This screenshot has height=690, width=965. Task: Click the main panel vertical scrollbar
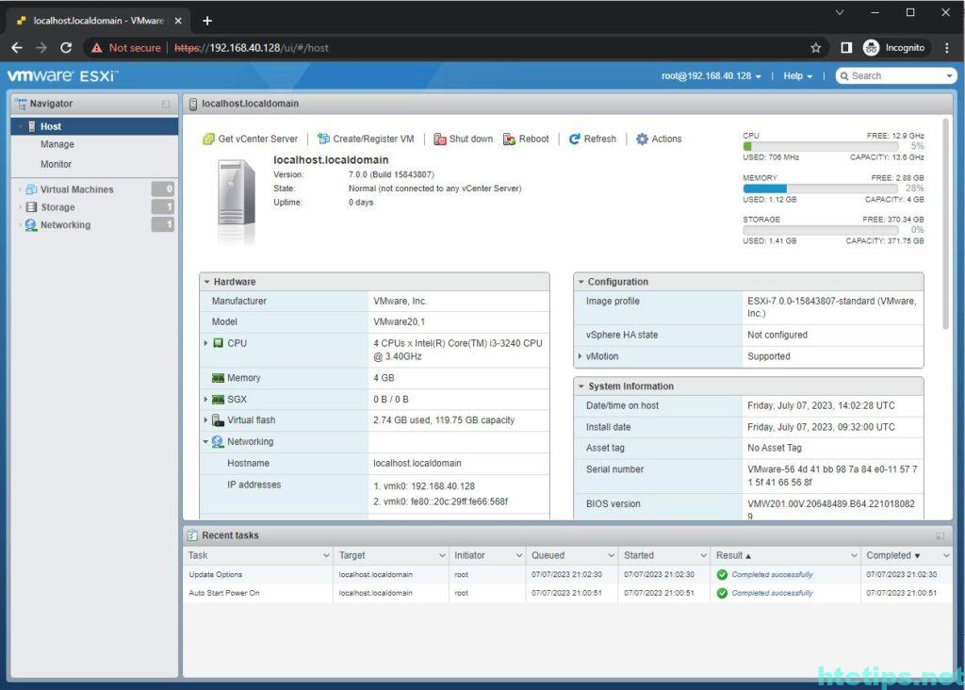coord(946,224)
